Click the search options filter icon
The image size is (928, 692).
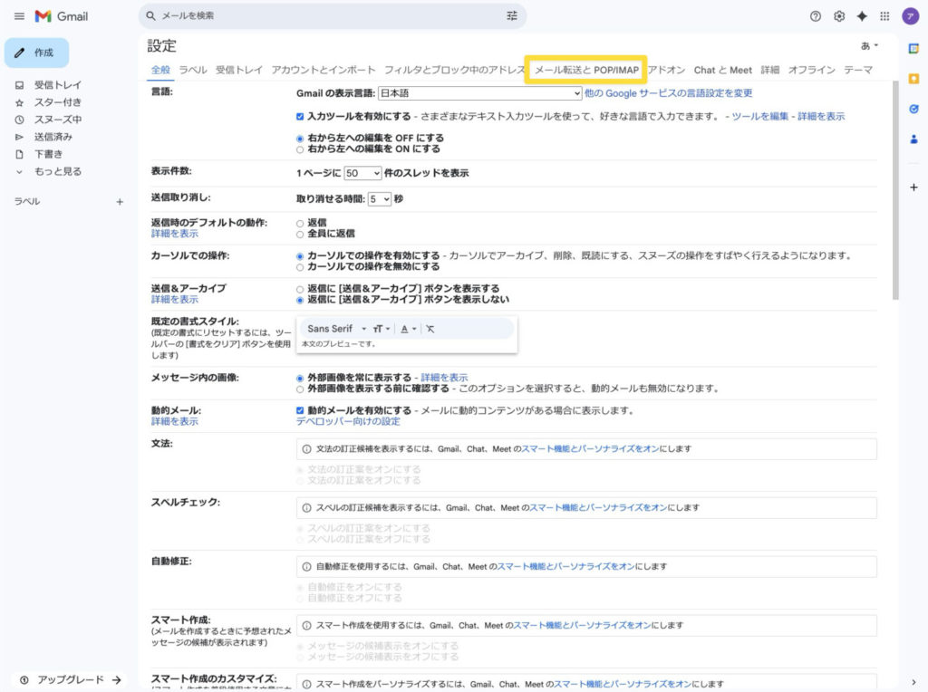[x=512, y=16]
